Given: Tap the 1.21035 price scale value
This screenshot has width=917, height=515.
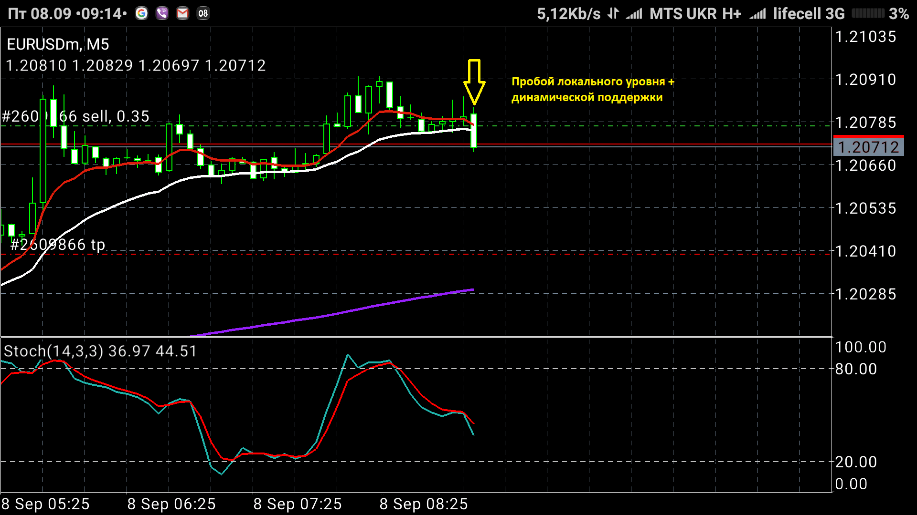Looking at the screenshot, I should (x=865, y=37).
